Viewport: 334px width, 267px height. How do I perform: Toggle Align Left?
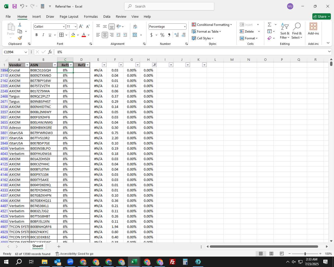tap(98, 35)
